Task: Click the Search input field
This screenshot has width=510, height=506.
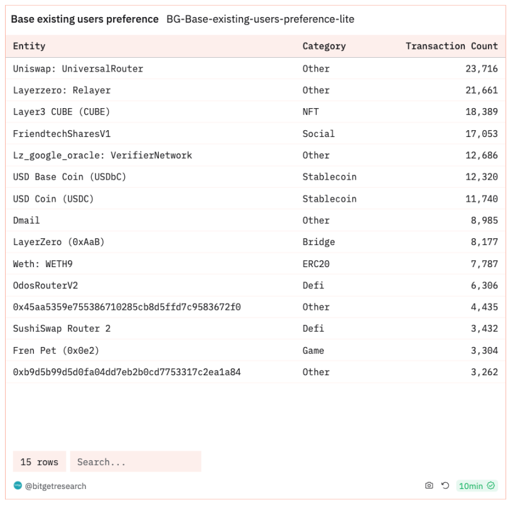Action: (135, 462)
